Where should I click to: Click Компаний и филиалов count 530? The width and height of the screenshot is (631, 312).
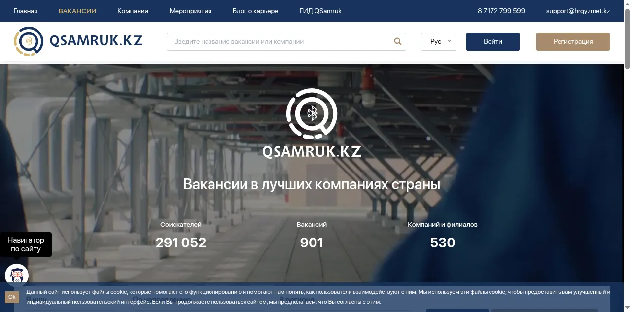tap(443, 243)
